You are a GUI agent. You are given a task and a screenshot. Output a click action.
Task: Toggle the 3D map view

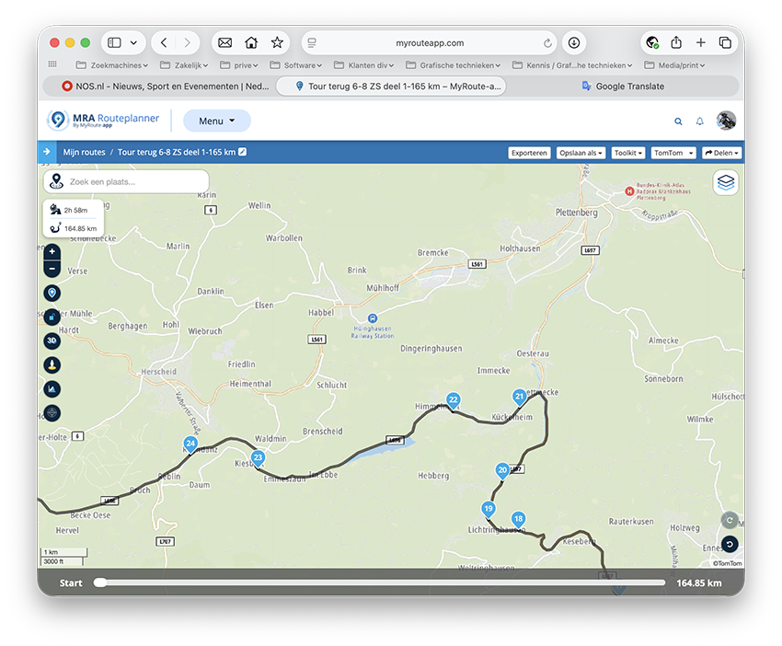[x=52, y=340]
